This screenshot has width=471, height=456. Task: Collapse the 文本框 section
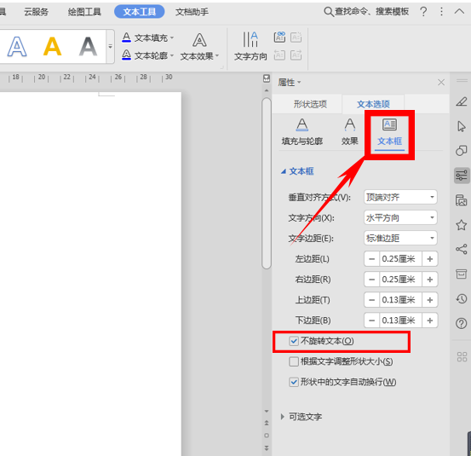tap(283, 171)
